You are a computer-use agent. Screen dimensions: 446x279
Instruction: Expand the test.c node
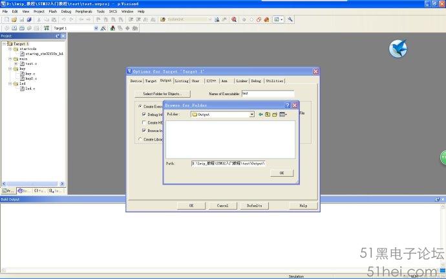point(16,63)
